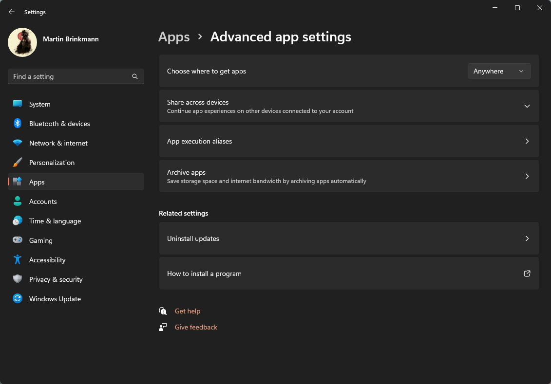Click the magnifier icon in the search box
Screen dimensions: 551x384
[134, 76]
